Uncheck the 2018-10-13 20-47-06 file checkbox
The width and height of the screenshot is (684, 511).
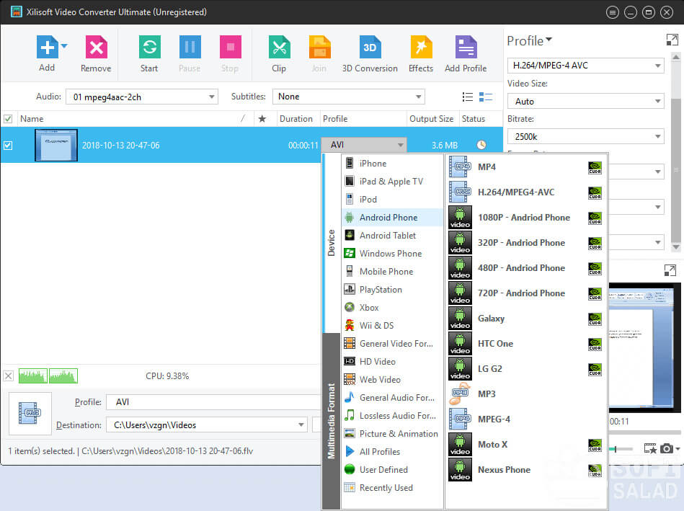8,146
